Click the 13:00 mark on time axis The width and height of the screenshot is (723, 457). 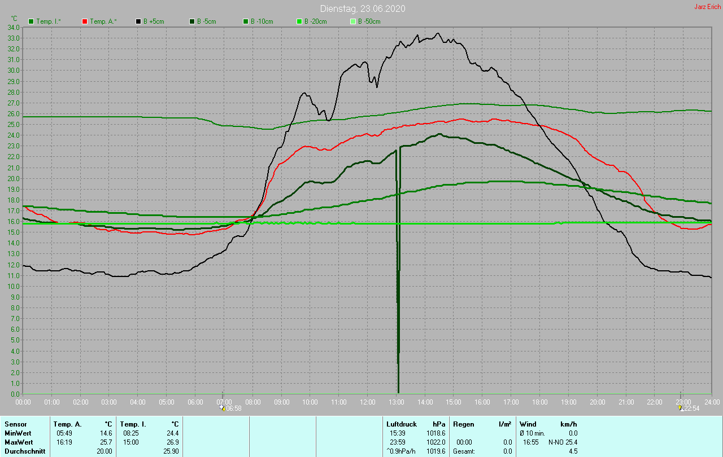pyautogui.click(x=397, y=402)
